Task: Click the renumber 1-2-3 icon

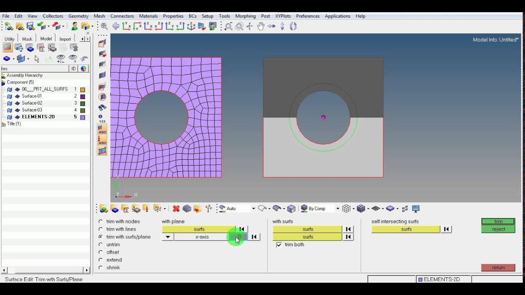Action: point(209,209)
